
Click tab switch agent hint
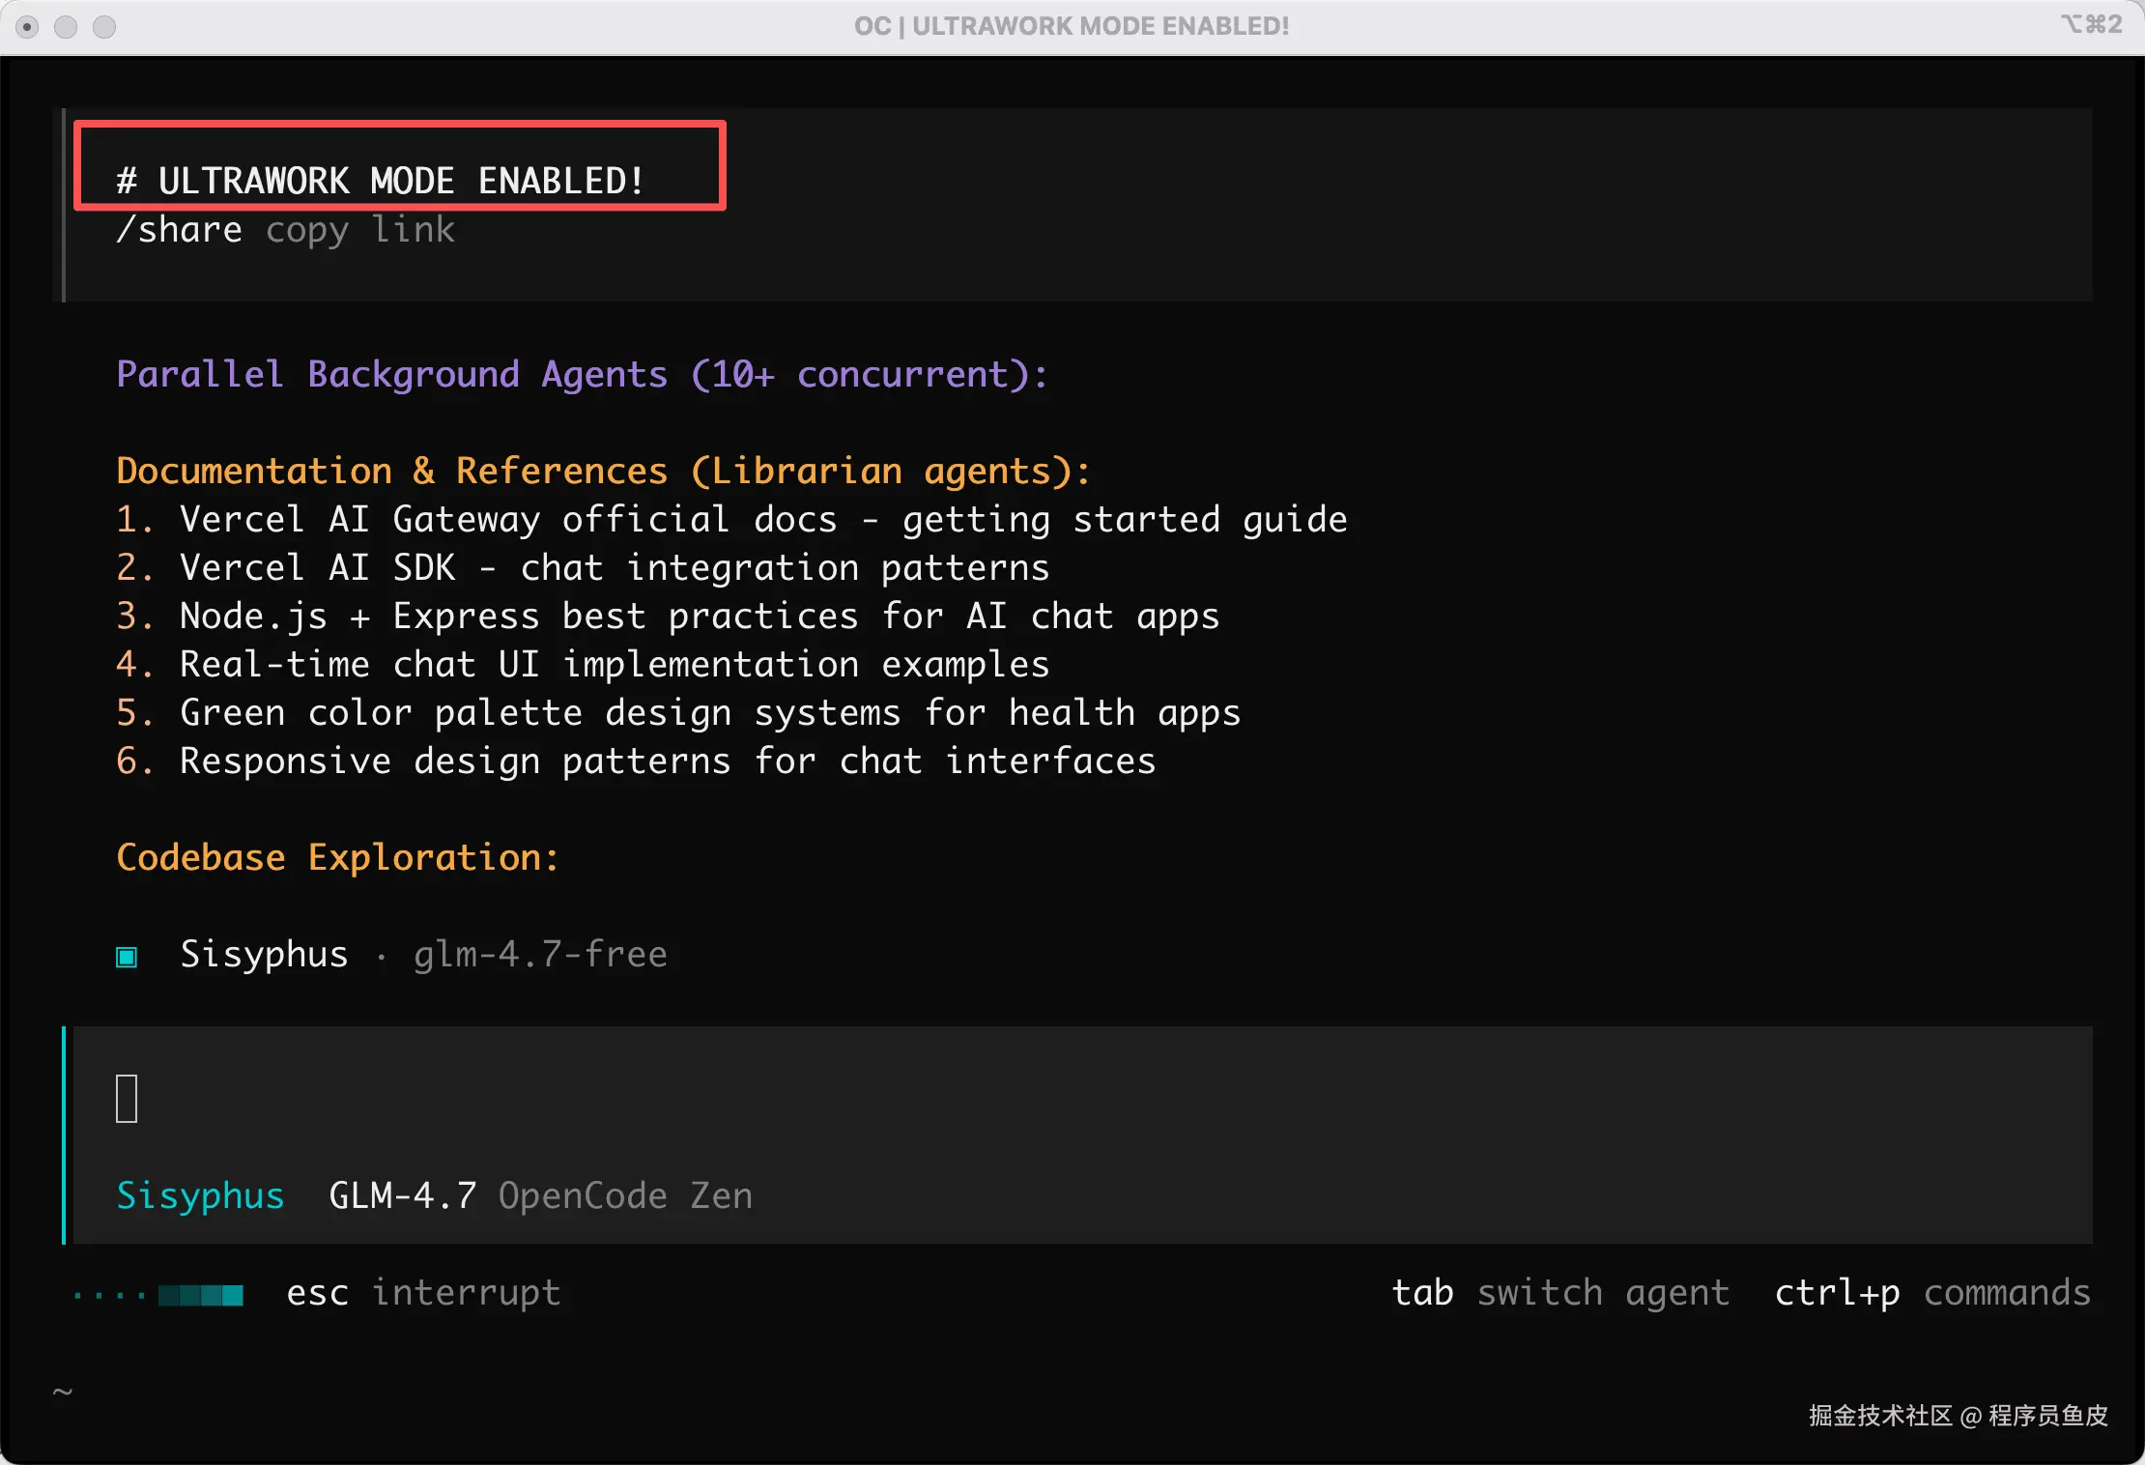1559,1293
